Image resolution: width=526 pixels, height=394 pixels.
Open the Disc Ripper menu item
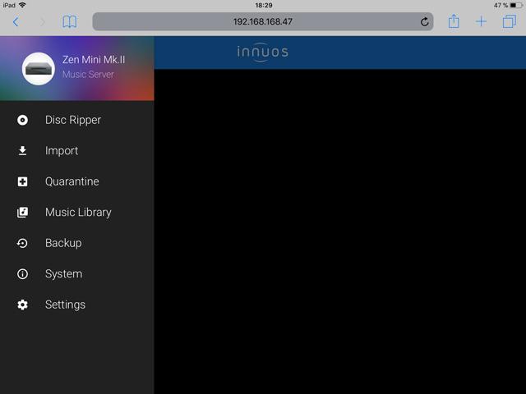pyautogui.click(x=73, y=120)
